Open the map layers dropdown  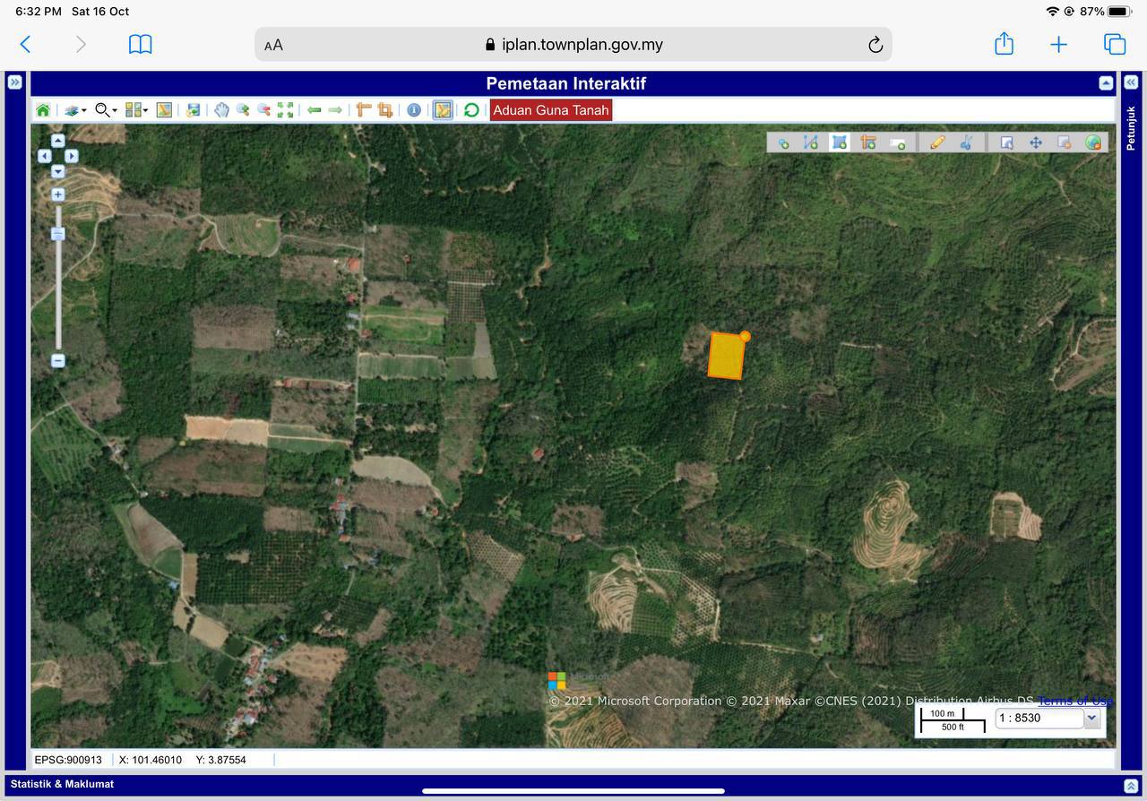click(75, 110)
